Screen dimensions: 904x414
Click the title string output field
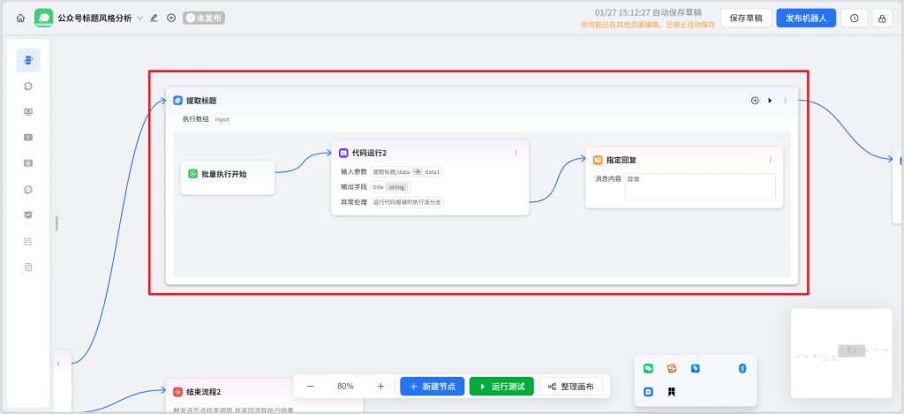tap(390, 187)
